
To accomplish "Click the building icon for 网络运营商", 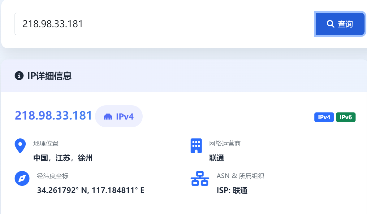I will (x=196, y=146).
